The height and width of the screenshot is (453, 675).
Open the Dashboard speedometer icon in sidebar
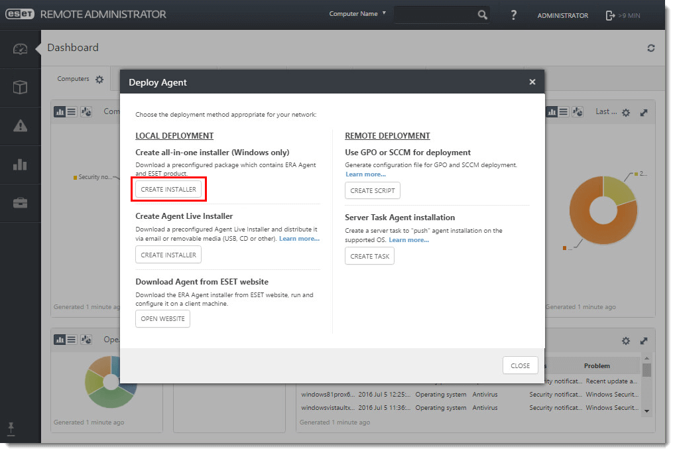(21, 49)
